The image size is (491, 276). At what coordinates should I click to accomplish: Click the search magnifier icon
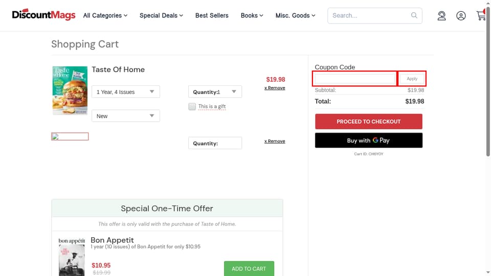pyautogui.click(x=414, y=15)
